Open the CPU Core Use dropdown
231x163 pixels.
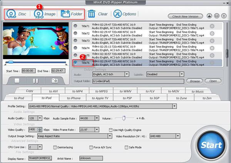pos(40,147)
